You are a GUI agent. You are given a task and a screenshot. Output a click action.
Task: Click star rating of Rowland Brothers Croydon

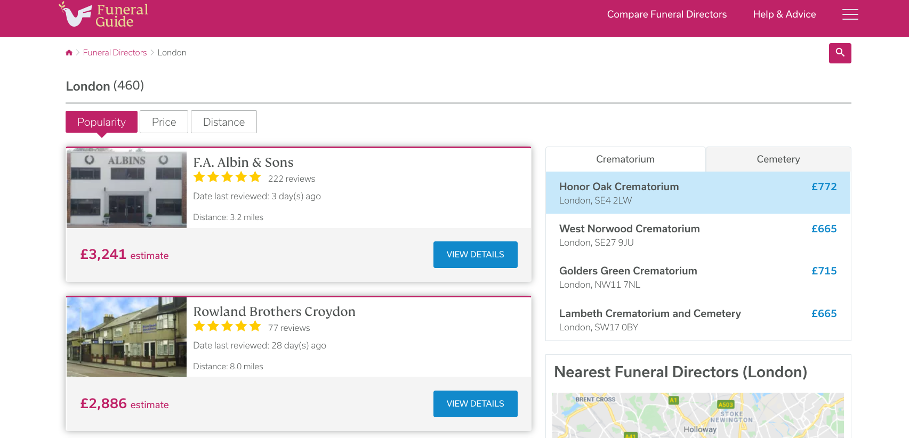coord(227,327)
